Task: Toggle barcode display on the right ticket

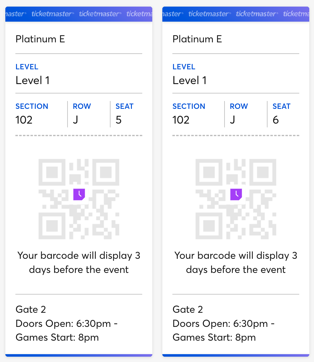Action: point(236,198)
